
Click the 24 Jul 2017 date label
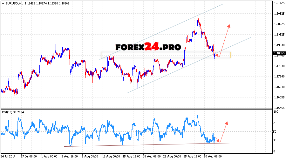coord(9,157)
